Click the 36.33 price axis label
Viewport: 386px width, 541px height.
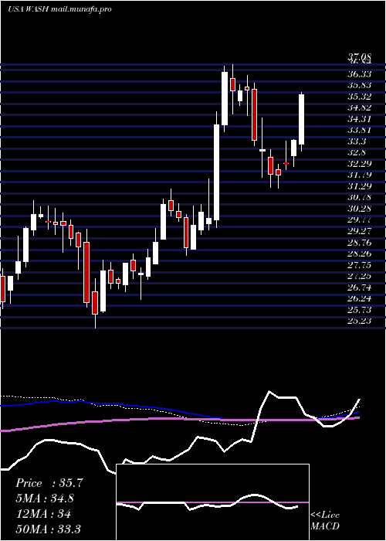point(360,74)
